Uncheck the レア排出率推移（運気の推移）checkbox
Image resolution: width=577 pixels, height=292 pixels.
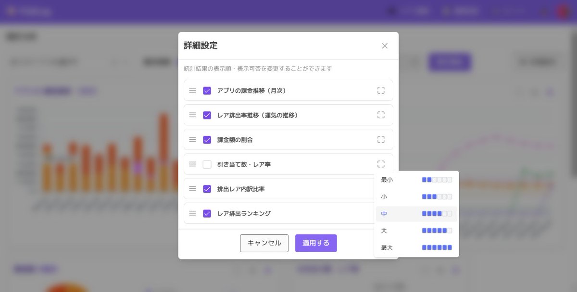[207, 115]
